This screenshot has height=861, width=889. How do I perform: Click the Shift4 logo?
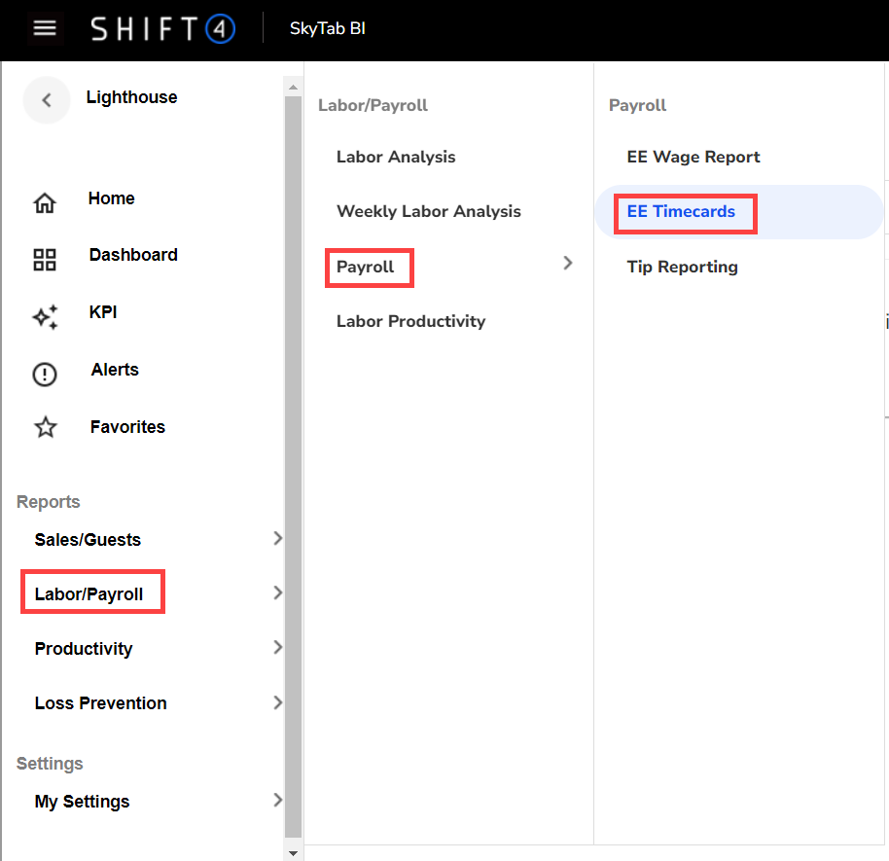coord(162,29)
